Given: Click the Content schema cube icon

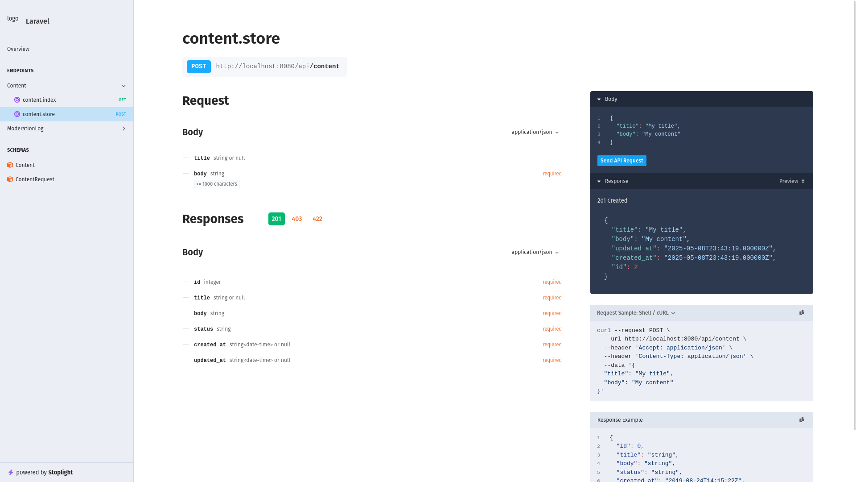Looking at the screenshot, I should 10,165.
